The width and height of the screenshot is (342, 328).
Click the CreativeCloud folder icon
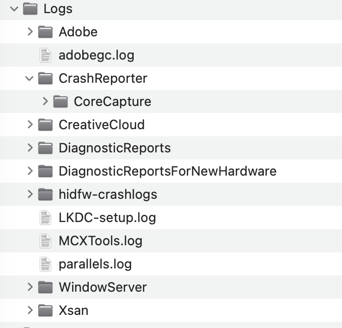pos(45,125)
